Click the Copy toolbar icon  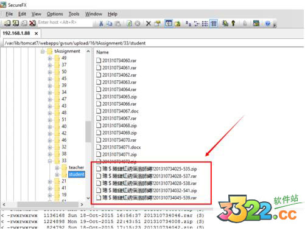[x=110, y=24]
